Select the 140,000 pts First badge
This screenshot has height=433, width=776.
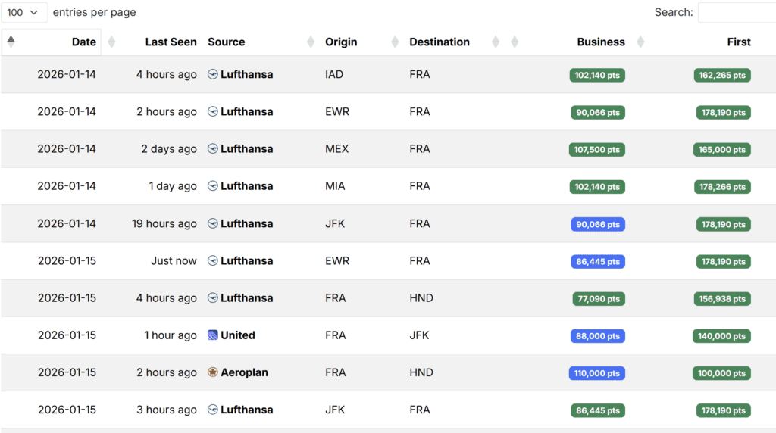[x=721, y=336]
